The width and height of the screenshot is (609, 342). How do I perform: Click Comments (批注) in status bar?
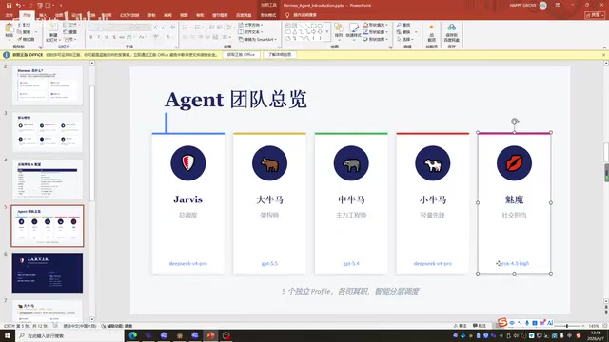(480, 326)
